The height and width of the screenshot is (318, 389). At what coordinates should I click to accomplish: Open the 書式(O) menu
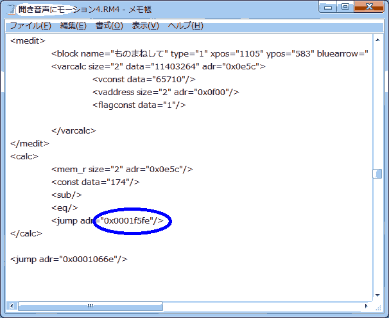tap(109, 26)
